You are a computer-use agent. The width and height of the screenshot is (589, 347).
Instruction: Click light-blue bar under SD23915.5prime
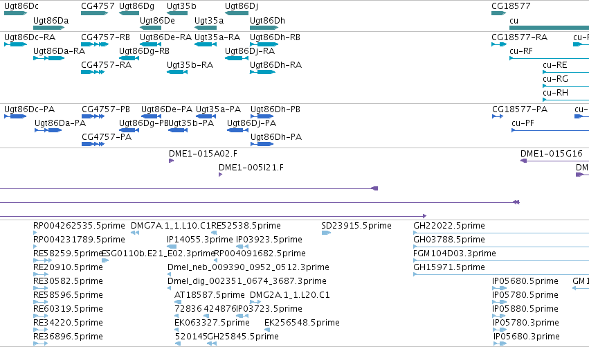pyautogui.click(x=326, y=233)
